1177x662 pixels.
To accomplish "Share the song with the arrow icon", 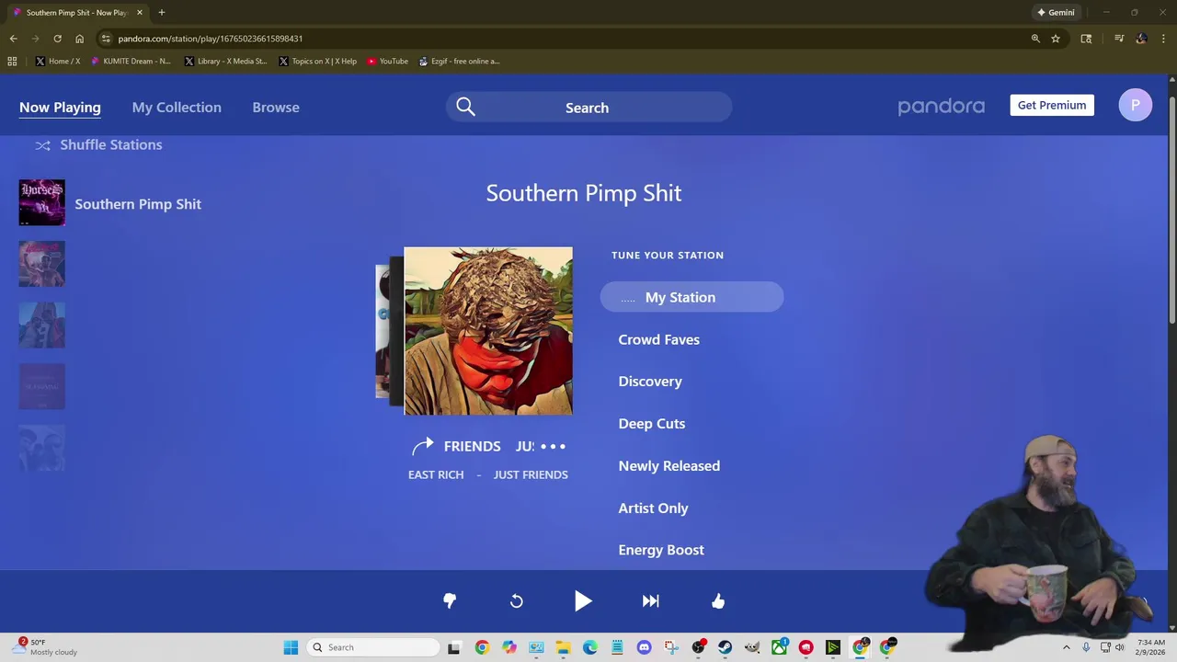I will 423,446.
